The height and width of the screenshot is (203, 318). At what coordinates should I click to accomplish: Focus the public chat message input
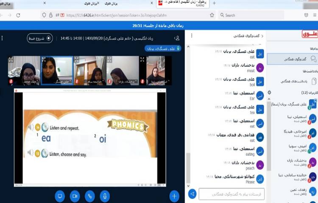(x=232, y=194)
